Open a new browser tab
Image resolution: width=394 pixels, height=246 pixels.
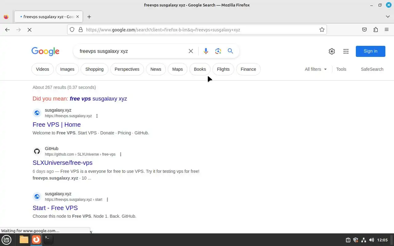tap(89, 17)
